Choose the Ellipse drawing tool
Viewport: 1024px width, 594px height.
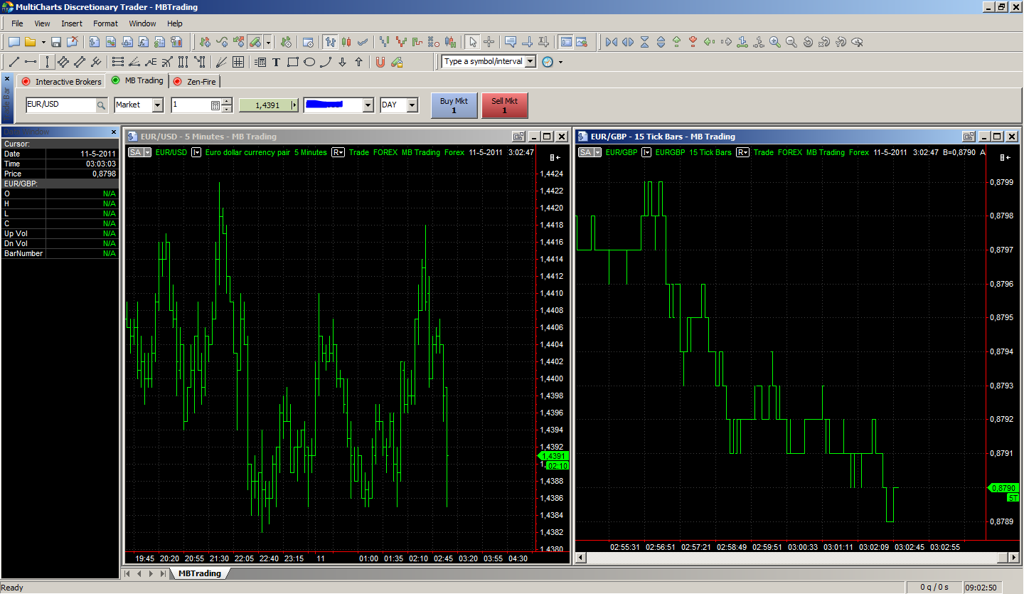tap(309, 62)
